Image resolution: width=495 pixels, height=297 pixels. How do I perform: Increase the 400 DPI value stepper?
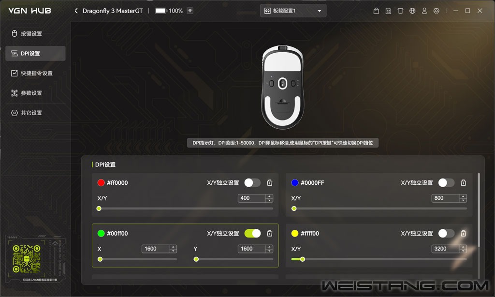(269, 196)
